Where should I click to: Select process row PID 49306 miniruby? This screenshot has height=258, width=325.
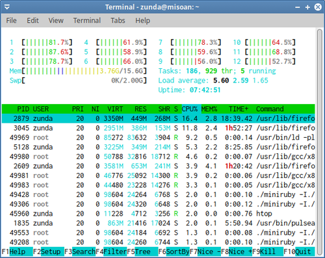point(158,204)
